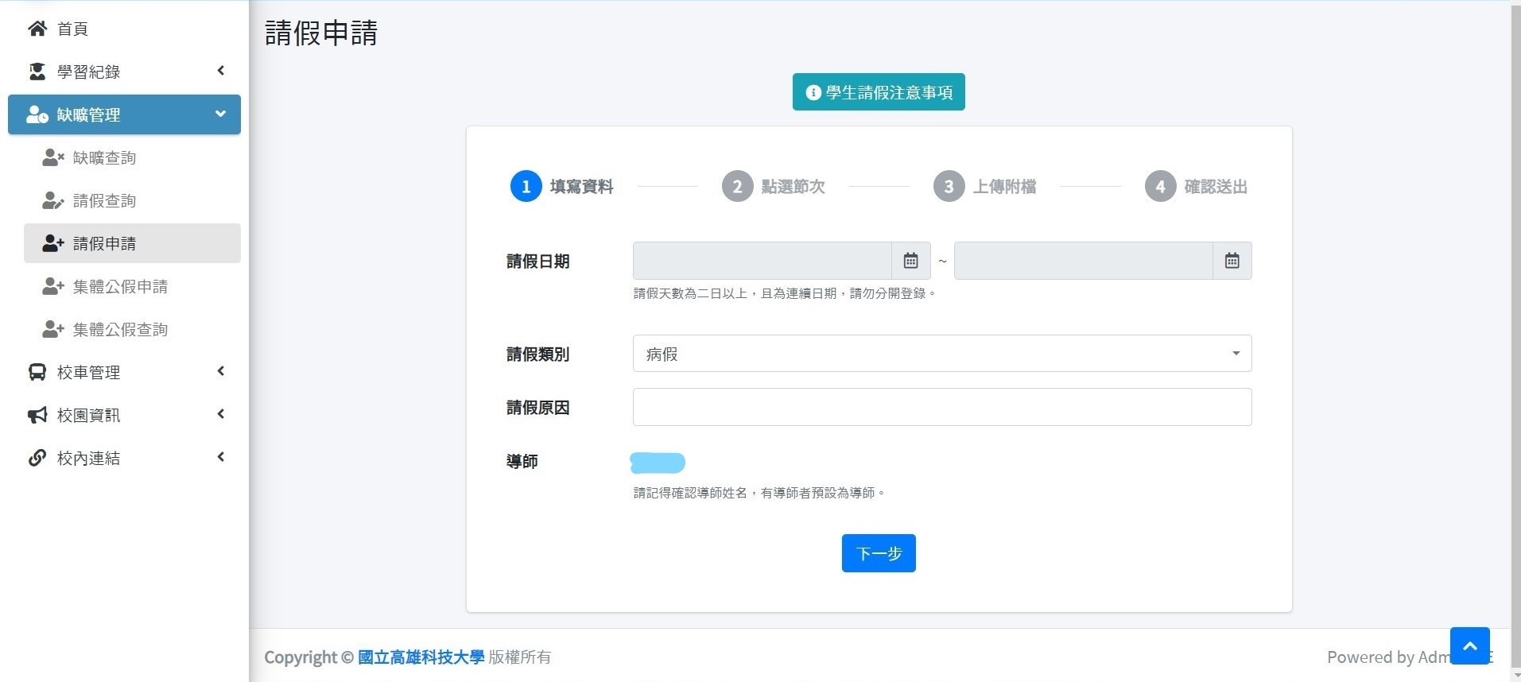Expand the 校內連結 menu chevron
This screenshot has width=1521, height=682.
221,457
